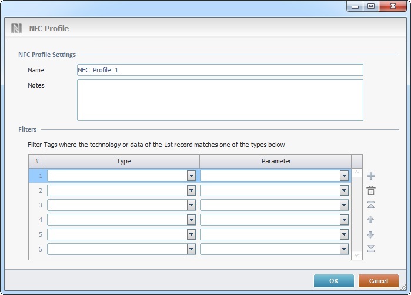
Task: Expand the Parameter dropdown in row 1
Action: [x=344, y=176]
